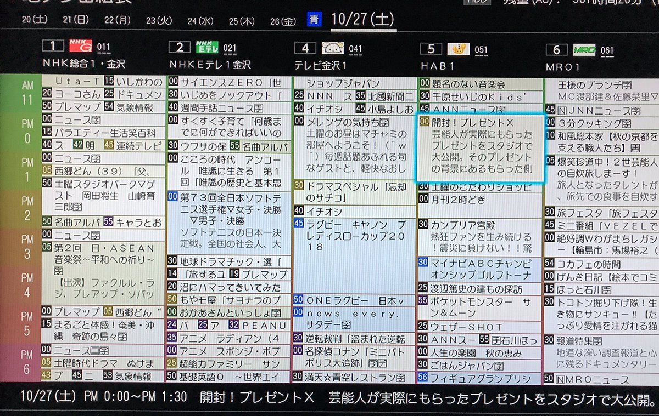Switch to the 22(月) date tab
This screenshot has width=659, height=416.
click(118, 20)
